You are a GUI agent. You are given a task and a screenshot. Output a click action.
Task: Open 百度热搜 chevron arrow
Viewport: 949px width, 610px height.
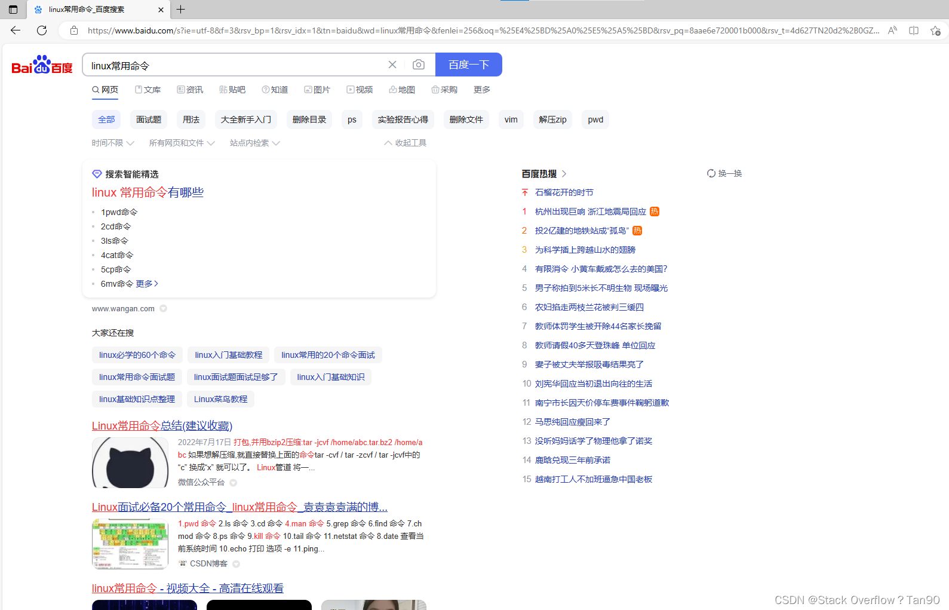pyautogui.click(x=564, y=174)
